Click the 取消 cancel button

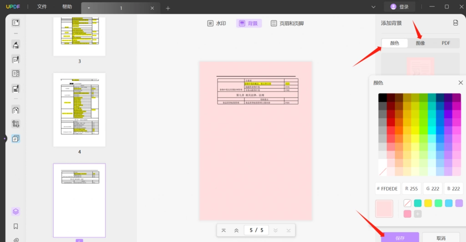[x=441, y=237]
